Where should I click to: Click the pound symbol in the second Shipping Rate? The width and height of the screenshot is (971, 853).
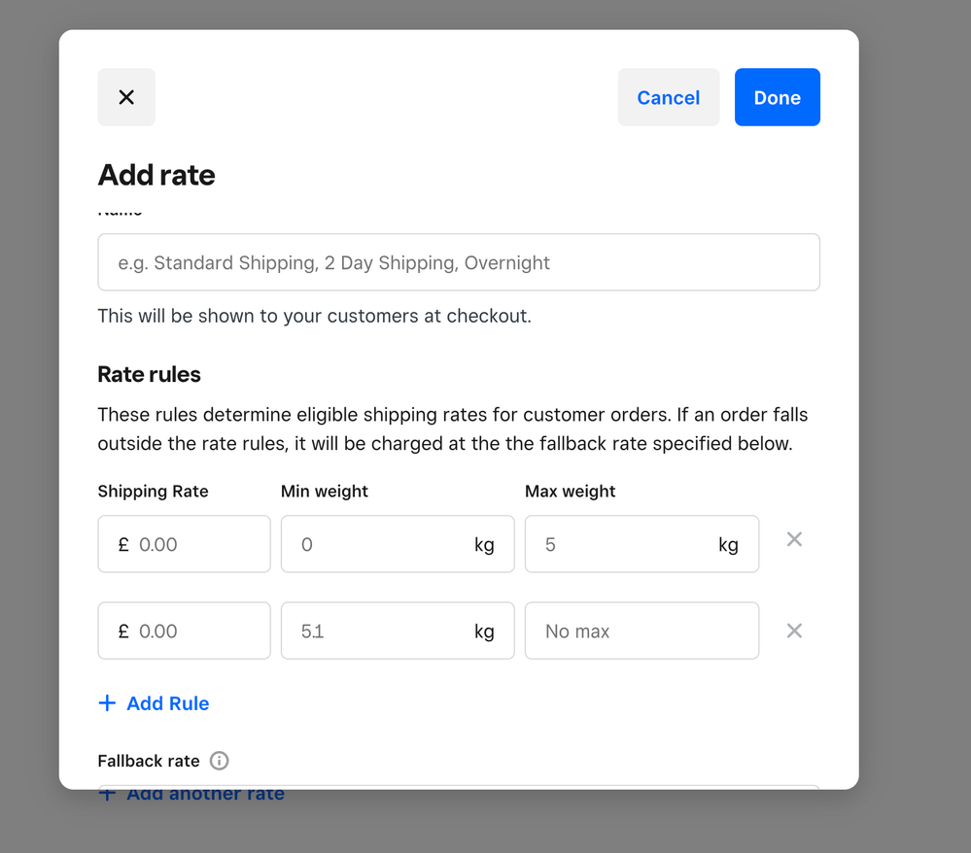(123, 631)
